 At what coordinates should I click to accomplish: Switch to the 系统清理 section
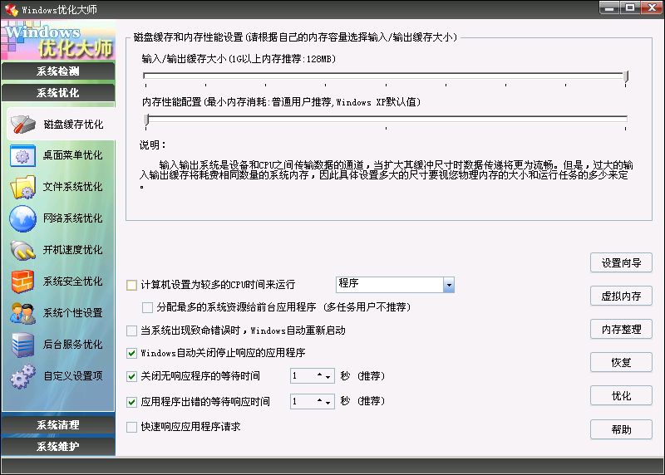(57, 425)
